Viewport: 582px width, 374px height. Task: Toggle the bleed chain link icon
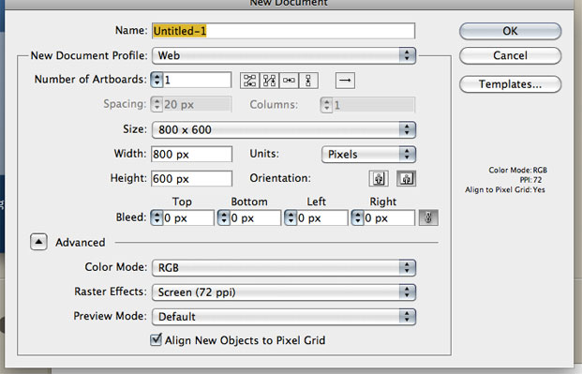428,217
